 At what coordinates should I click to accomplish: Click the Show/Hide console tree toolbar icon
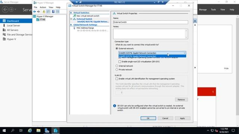[48, 12]
